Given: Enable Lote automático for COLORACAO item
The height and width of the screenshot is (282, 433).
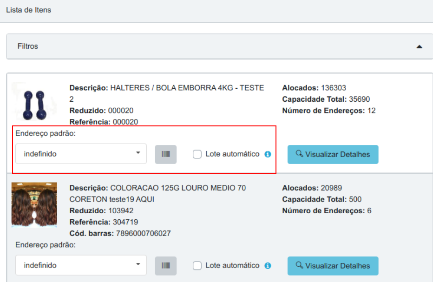Looking at the screenshot, I should pos(197,266).
